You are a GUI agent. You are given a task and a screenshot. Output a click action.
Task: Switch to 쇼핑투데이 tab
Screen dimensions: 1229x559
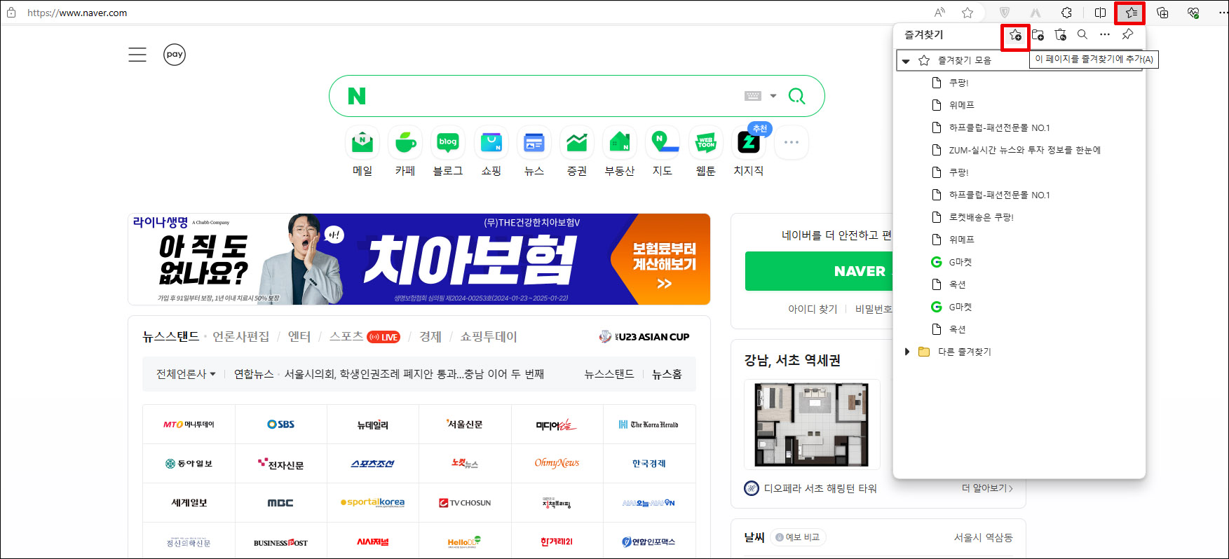489,337
